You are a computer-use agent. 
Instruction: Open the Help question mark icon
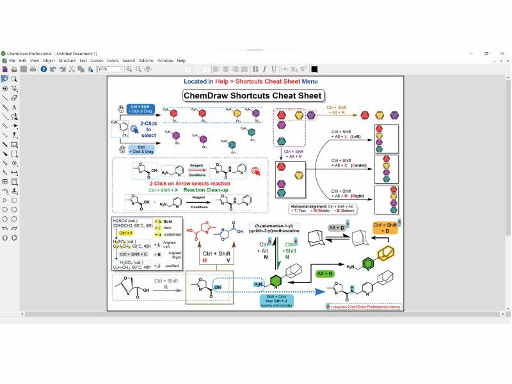(x=44, y=69)
